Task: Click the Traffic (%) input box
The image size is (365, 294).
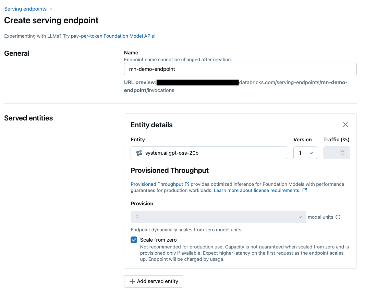Action: pos(337,153)
